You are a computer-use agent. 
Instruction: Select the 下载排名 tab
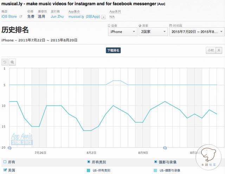pos(113,50)
